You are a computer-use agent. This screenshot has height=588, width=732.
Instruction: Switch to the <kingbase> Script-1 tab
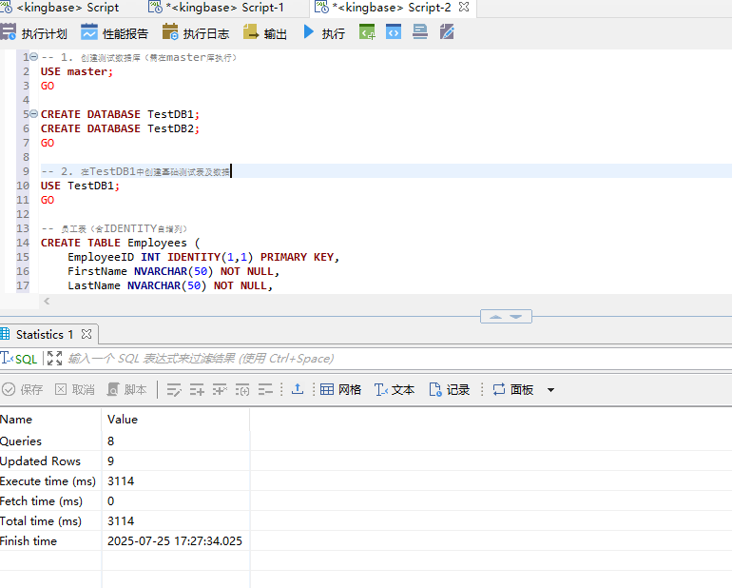[x=216, y=8]
